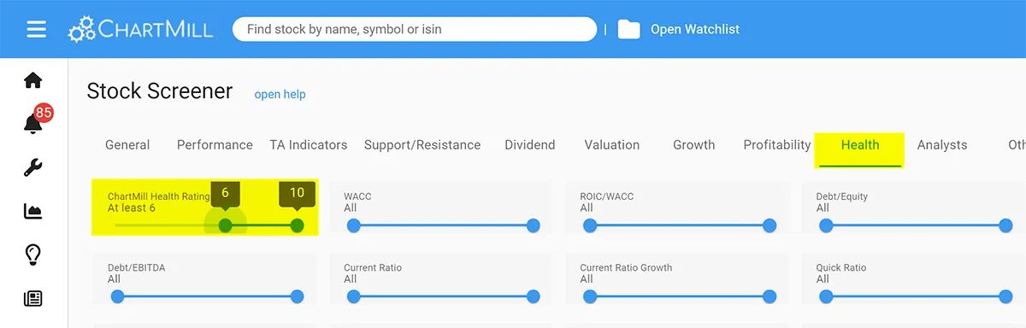Click the Health Rating lower handle at 6
Viewport: 1026px width, 328px height.
pos(225,225)
